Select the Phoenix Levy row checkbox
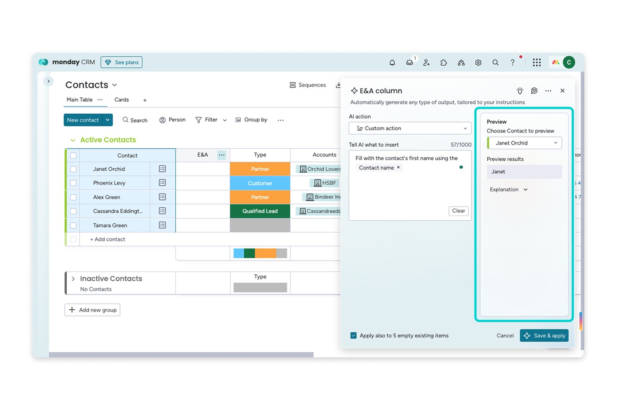Image resolution: width=617 pixels, height=411 pixels. (x=73, y=183)
